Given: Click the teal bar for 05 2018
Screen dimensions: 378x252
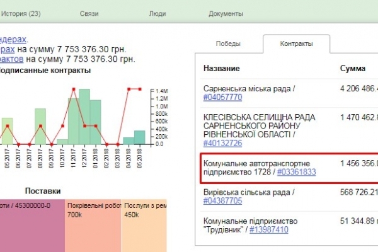Looking at the screenshot, I should point(139,137).
